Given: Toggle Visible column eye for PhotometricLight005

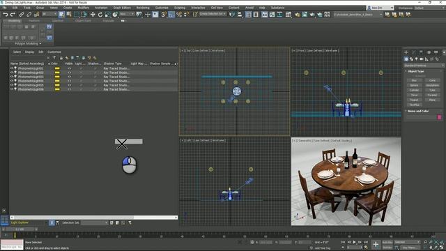Looking at the screenshot, I should [x=69, y=85].
